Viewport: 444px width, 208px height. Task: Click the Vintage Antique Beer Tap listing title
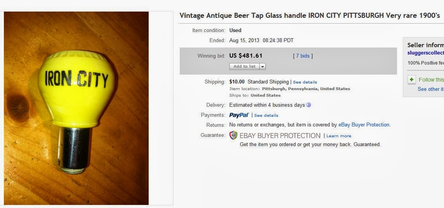click(309, 16)
